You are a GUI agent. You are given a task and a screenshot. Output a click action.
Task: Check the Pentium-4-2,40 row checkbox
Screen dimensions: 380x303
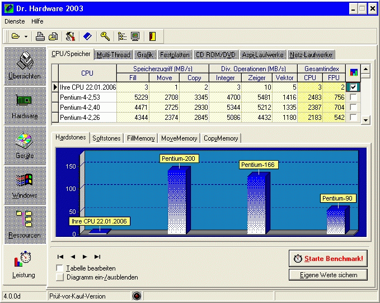tap(353, 107)
